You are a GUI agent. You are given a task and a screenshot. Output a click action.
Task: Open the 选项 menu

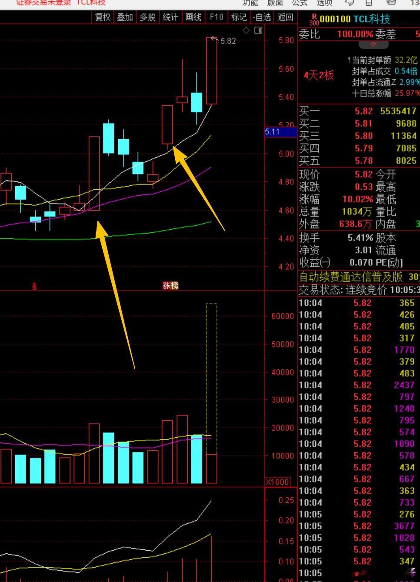pyautogui.click(x=324, y=3)
